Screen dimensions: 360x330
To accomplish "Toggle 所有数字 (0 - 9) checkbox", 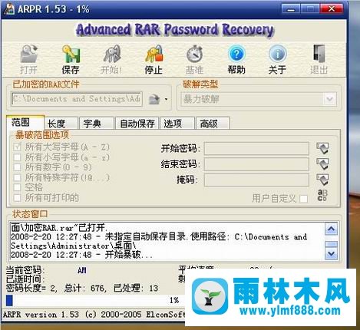I will click(17, 167).
